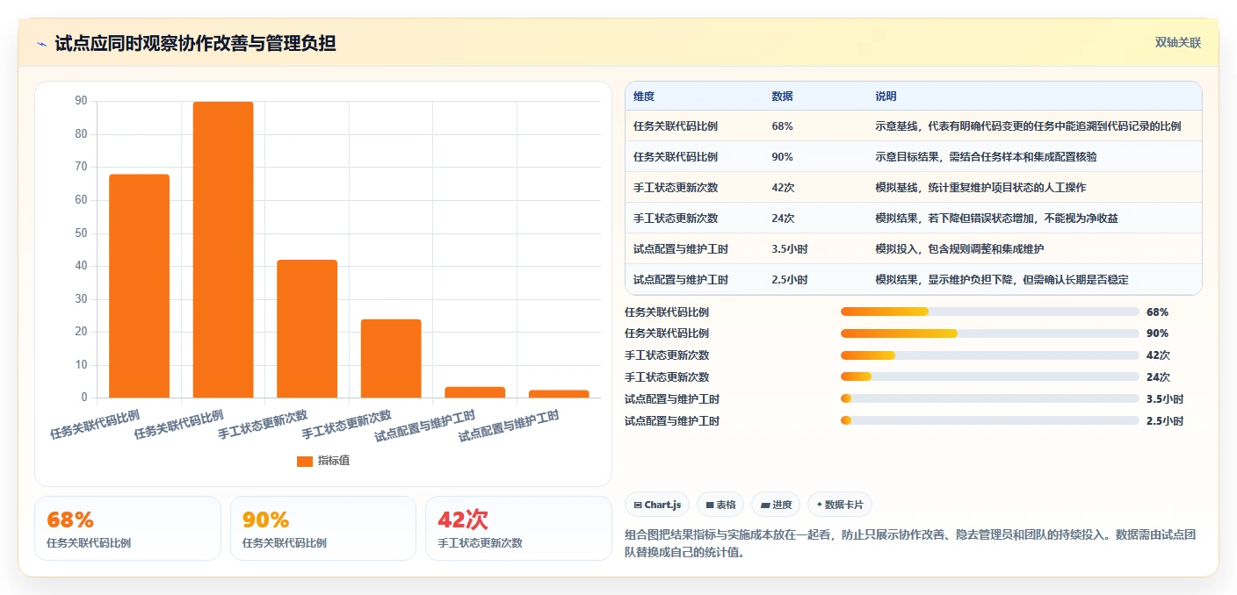Open the 68% stat card
Image resolution: width=1237 pixels, height=595 pixels.
[x=127, y=528]
